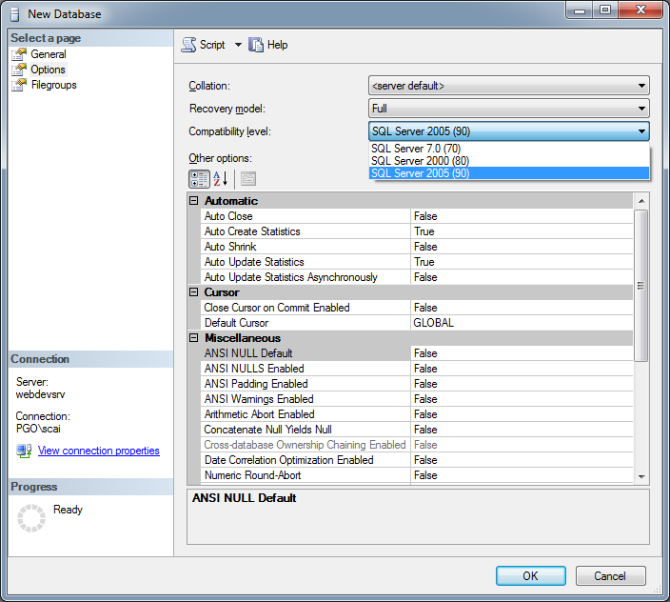
Task: Select Concatenate Null Yields Null property
Action: click(x=417, y=430)
